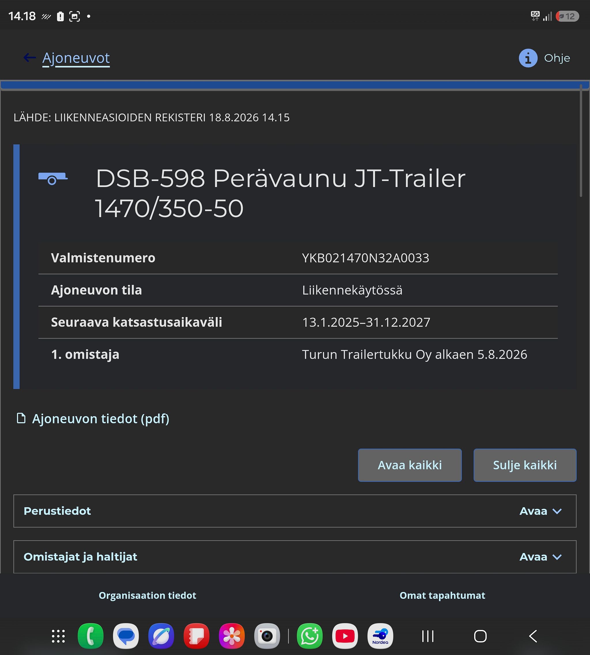Viewport: 590px width, 655px height.
Task: Open the Nordea banking app
Action: (x=380, y=636)
